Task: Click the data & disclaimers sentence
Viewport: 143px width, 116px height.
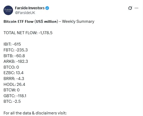Action: tap(35, 113)
